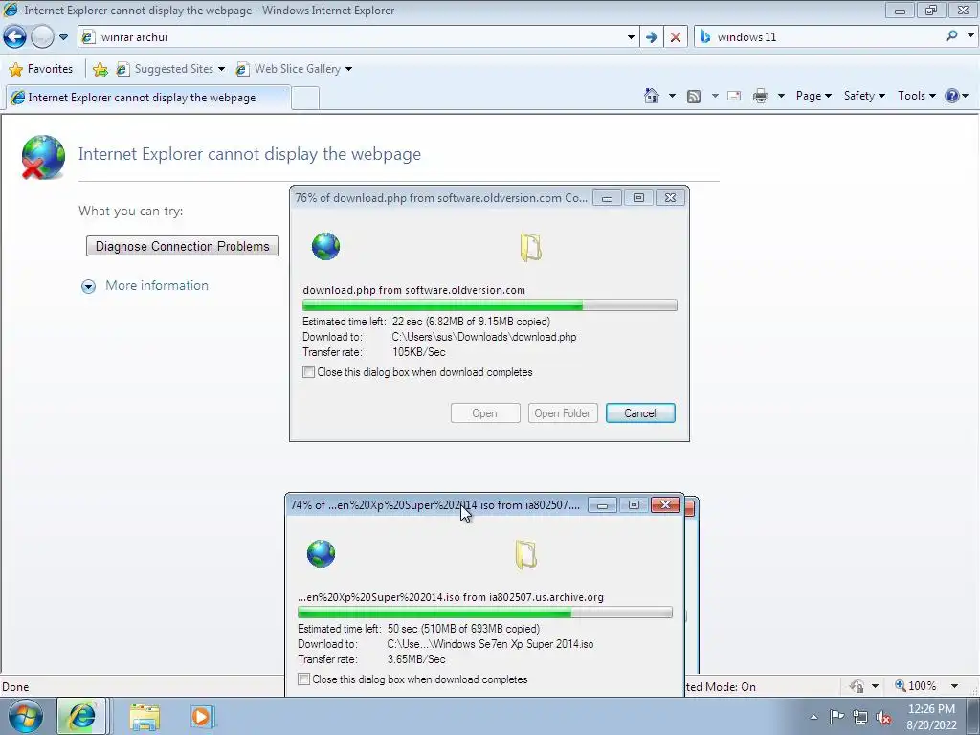The width and height of the screenshot is (980, 735).
Task: Click the Help question mark icon
Action: [x=952, y=96]
